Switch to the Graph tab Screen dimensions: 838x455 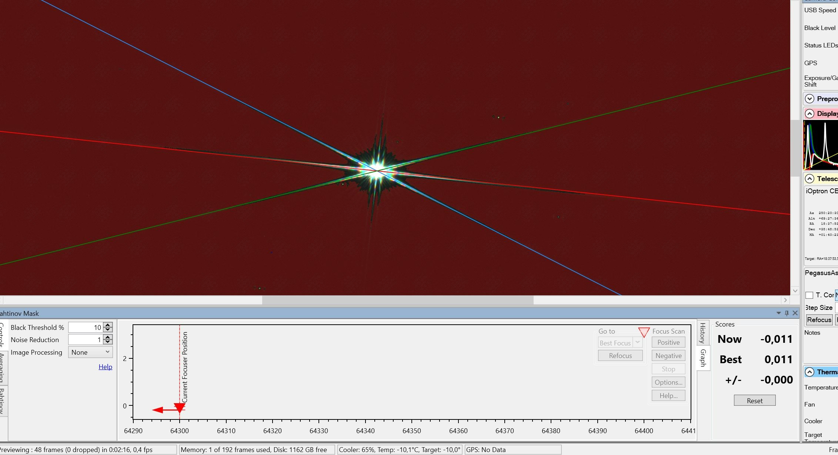(x=702, y=358)
